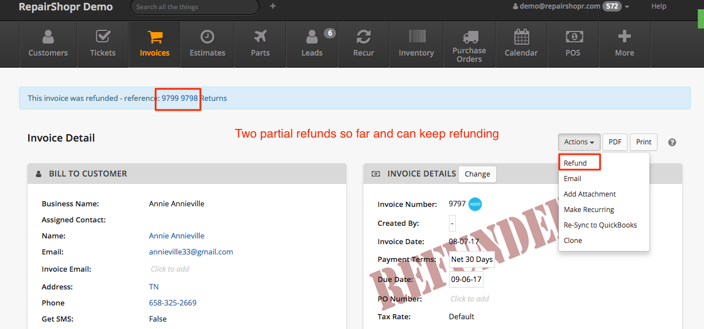
Task: Open the Tickets checkbox icon
Action: point(103,37)
